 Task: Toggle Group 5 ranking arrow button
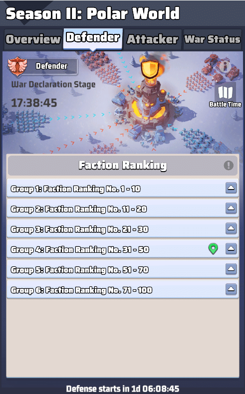[231, 269]
